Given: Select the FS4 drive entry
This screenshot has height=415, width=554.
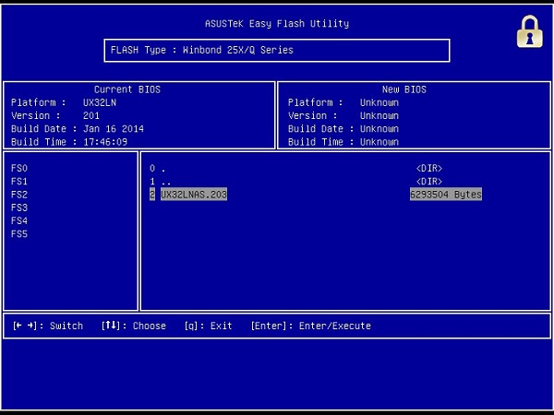Looking at the screenshot, I should [19, 221].
